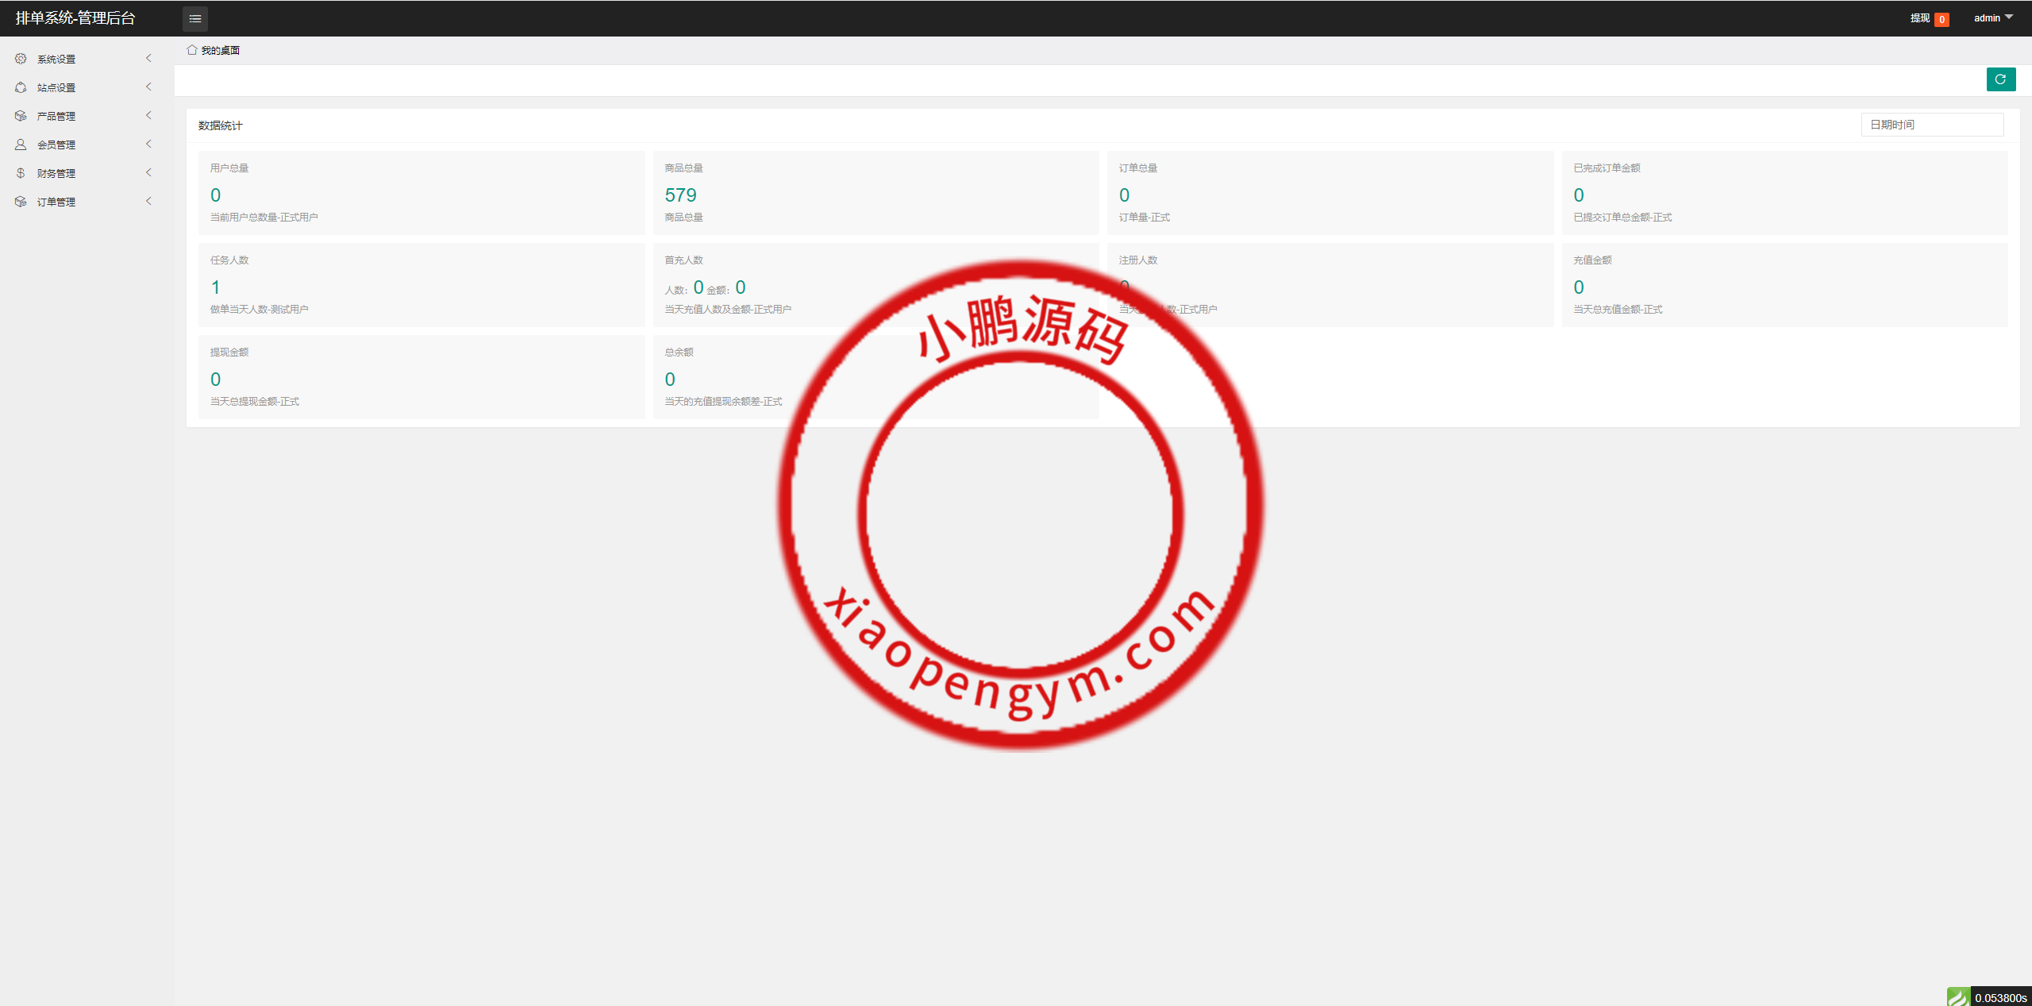The width and height of the screenshot is (2032, 1006).
Task: Click the 商品总量 579 statistic card
Action: click(876, 193)
